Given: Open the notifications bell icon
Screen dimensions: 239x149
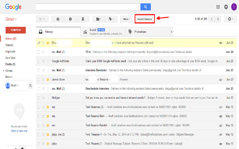Looking at the screenshot, I should pyautogui.click(x=226, y=7).
